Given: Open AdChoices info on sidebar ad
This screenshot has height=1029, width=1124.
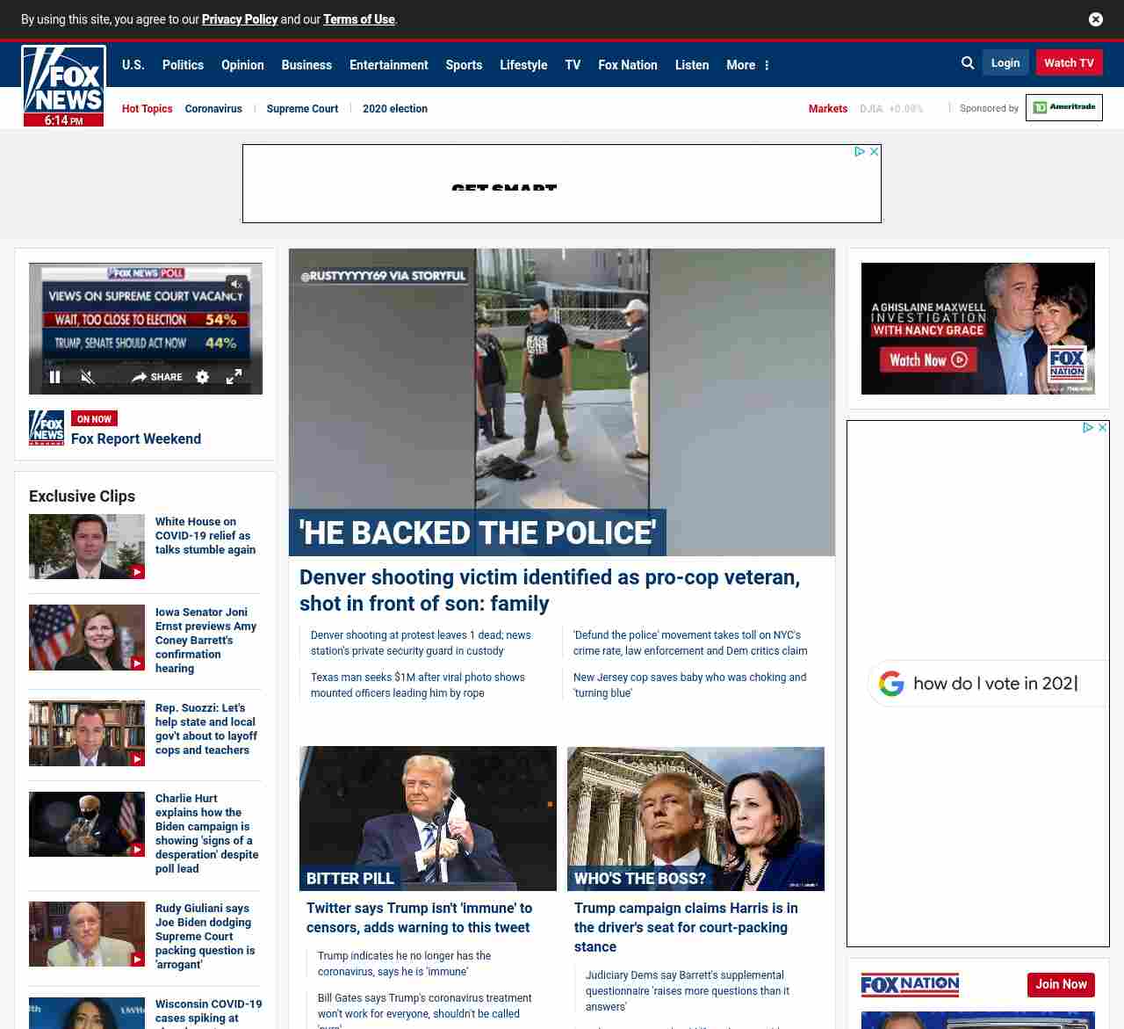Looking at the screenshot, I should (x=1088, y=428).
